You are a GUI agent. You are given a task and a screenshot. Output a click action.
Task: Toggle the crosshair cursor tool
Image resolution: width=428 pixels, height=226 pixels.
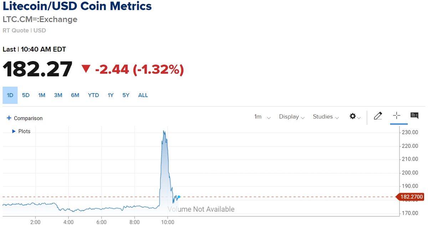point(397,116)
